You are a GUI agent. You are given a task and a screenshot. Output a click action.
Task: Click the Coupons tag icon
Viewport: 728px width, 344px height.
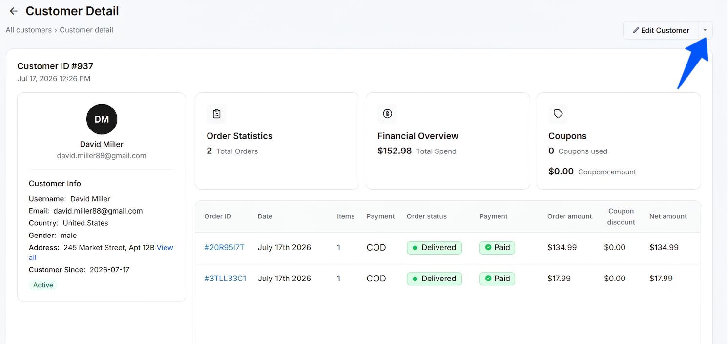click(x=558, y=114)
